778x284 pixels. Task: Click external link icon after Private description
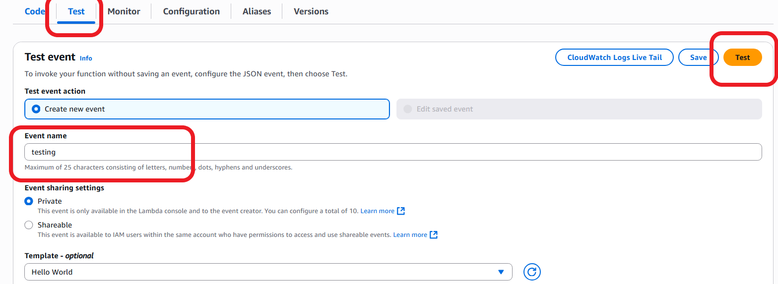pos(401,211)
